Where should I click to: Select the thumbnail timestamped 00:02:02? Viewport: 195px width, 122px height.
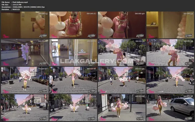click(x=25, y=80)
